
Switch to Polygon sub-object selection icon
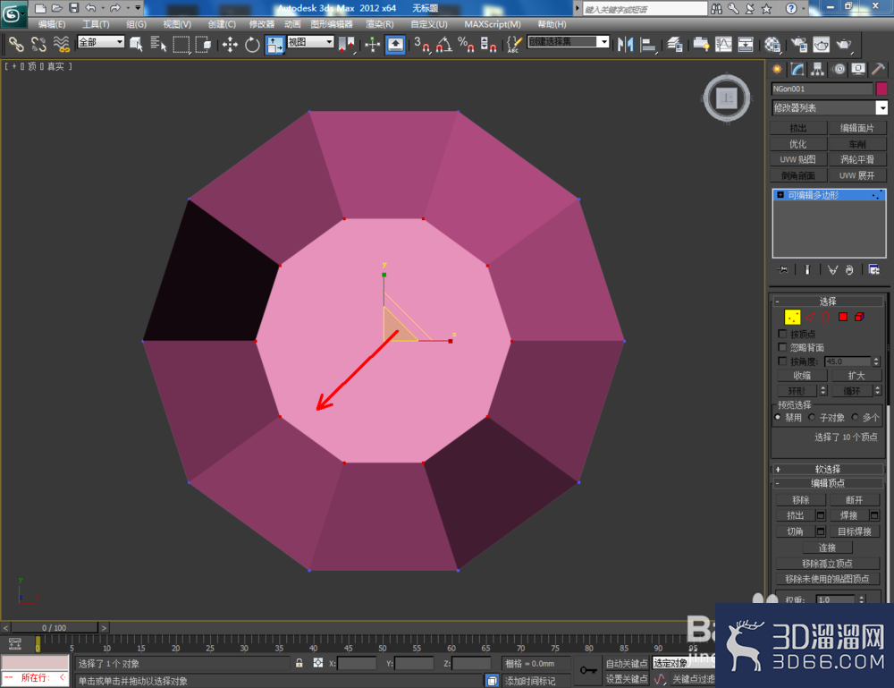click(x=843, y=317)
